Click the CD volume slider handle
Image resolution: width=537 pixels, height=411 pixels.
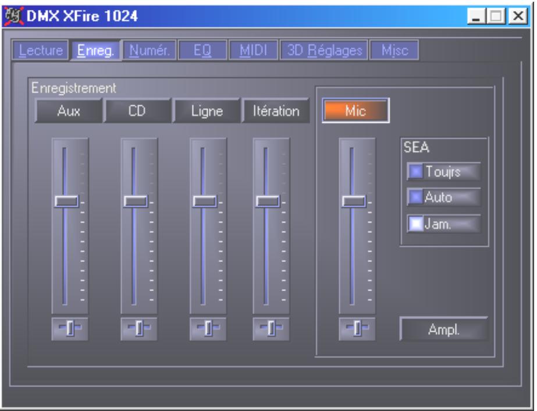point(136,201)
